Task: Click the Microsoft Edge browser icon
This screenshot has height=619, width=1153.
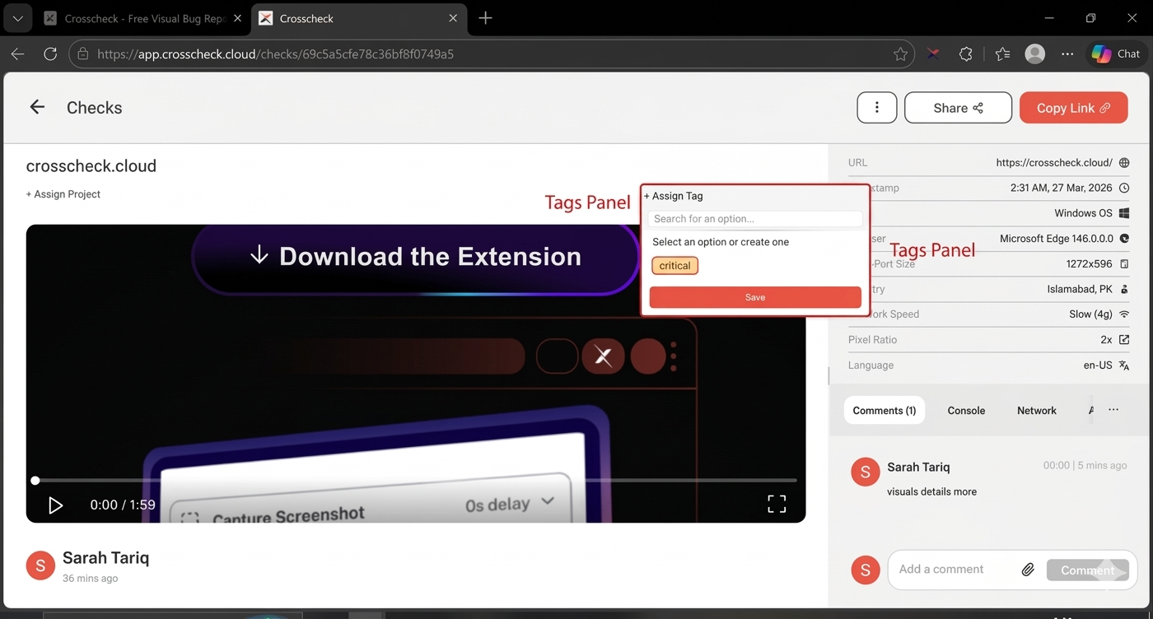Action: (1125, 238)
